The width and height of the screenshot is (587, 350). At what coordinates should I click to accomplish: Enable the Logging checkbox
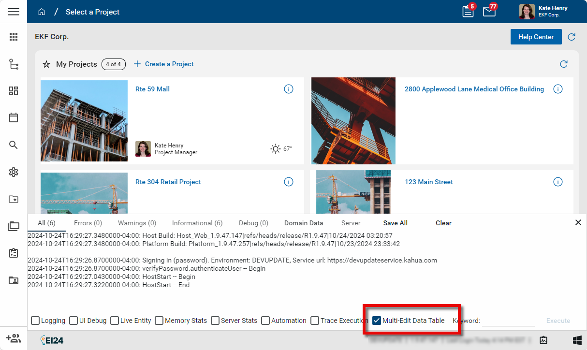(35, 321)
